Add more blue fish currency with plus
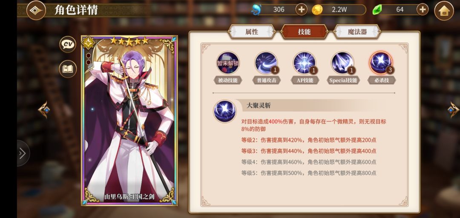 coord(301,10)
